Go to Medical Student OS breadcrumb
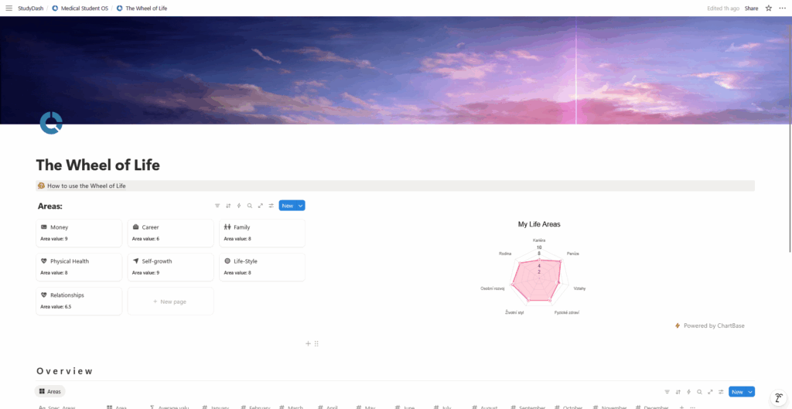Screen dimensions: 792x409 [84, 9]
